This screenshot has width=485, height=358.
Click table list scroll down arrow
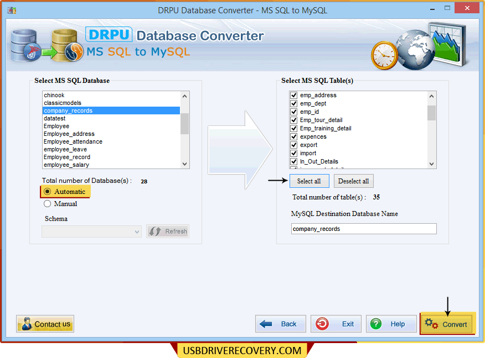(431, 164)
